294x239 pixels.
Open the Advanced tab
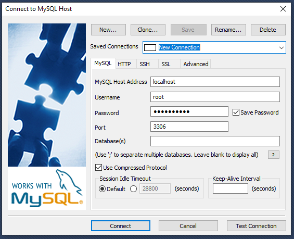tap(196, 64)
